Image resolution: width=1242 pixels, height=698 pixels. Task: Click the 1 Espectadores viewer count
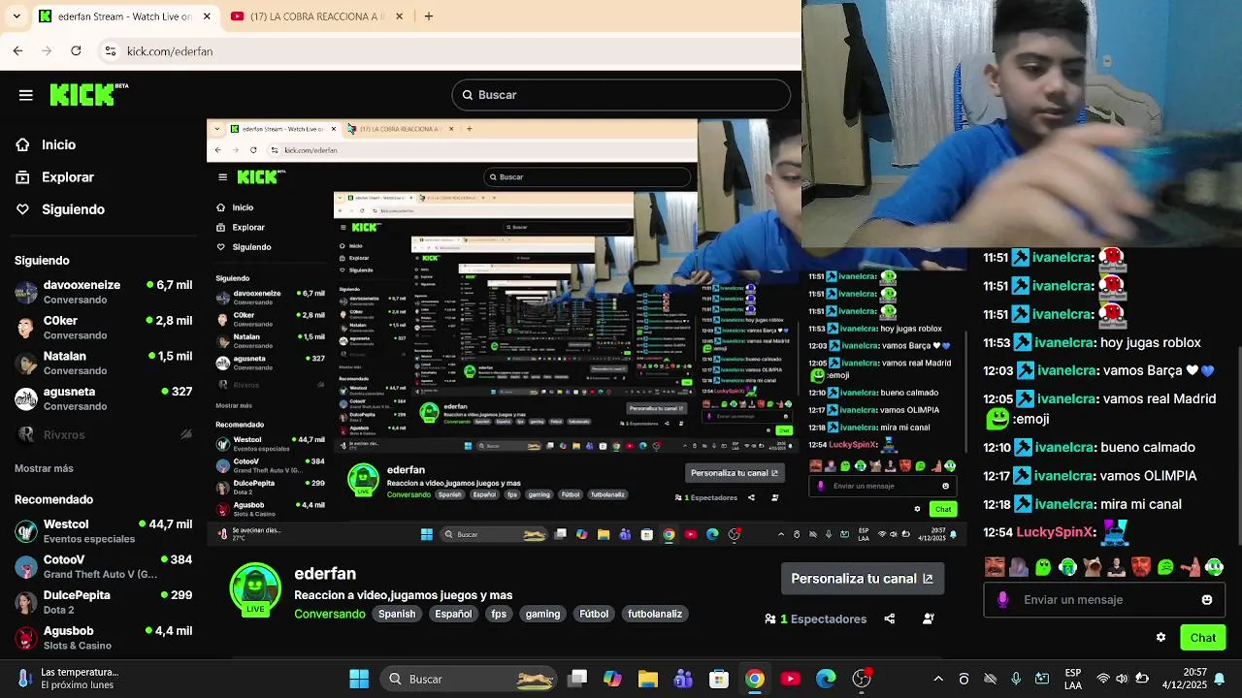coord(815,619)
